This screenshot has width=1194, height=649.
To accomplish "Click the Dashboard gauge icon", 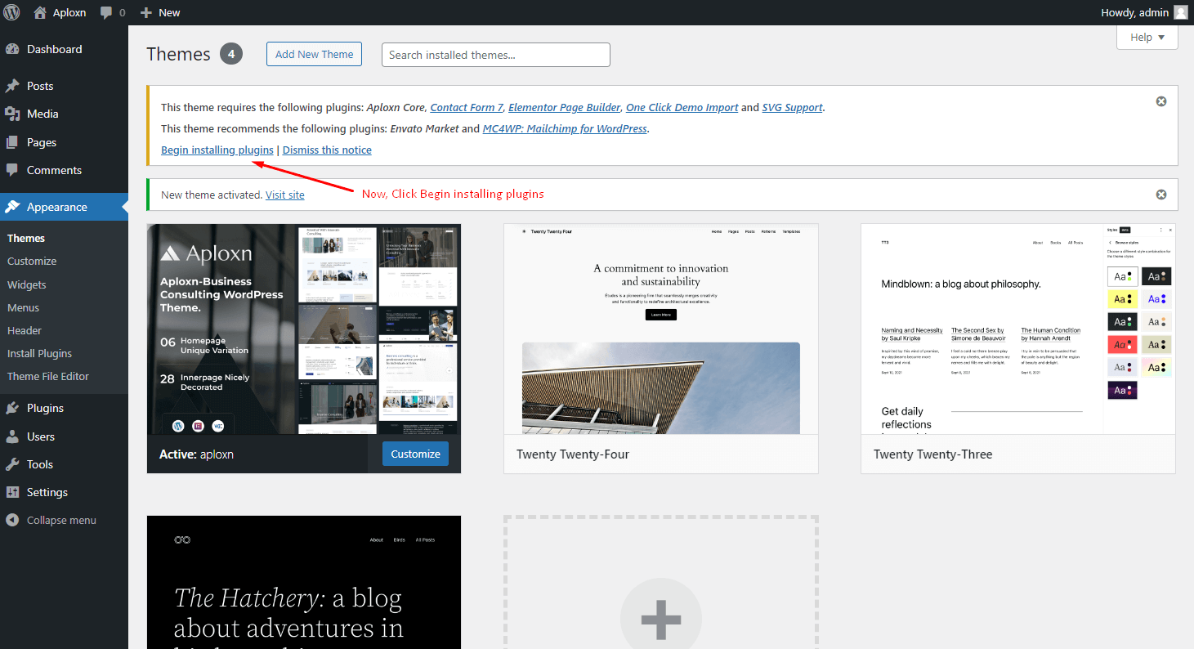I will [12, 49].
